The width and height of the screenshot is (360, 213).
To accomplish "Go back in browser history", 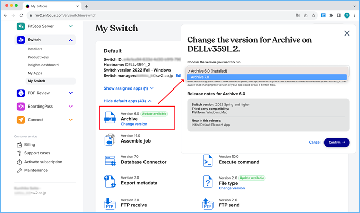I will [x=6, y=15].
